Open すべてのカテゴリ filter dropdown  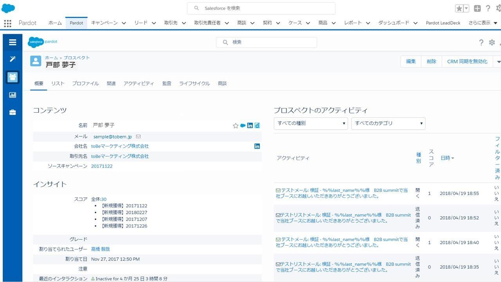click(x=388, y=123)
